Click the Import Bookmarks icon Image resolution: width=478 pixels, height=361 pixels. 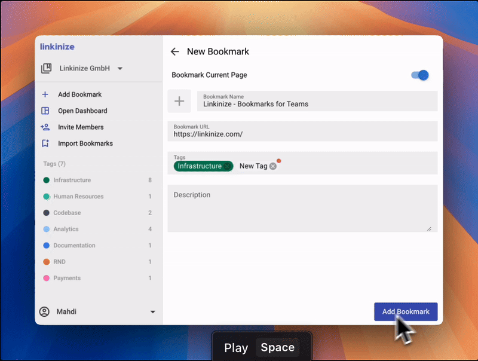point(45,143)
